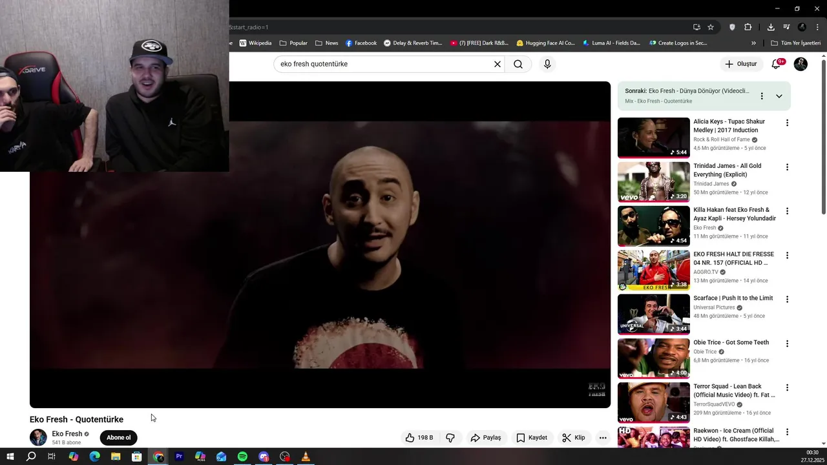Click the Paylaş share button

click(x=486, y=438)
